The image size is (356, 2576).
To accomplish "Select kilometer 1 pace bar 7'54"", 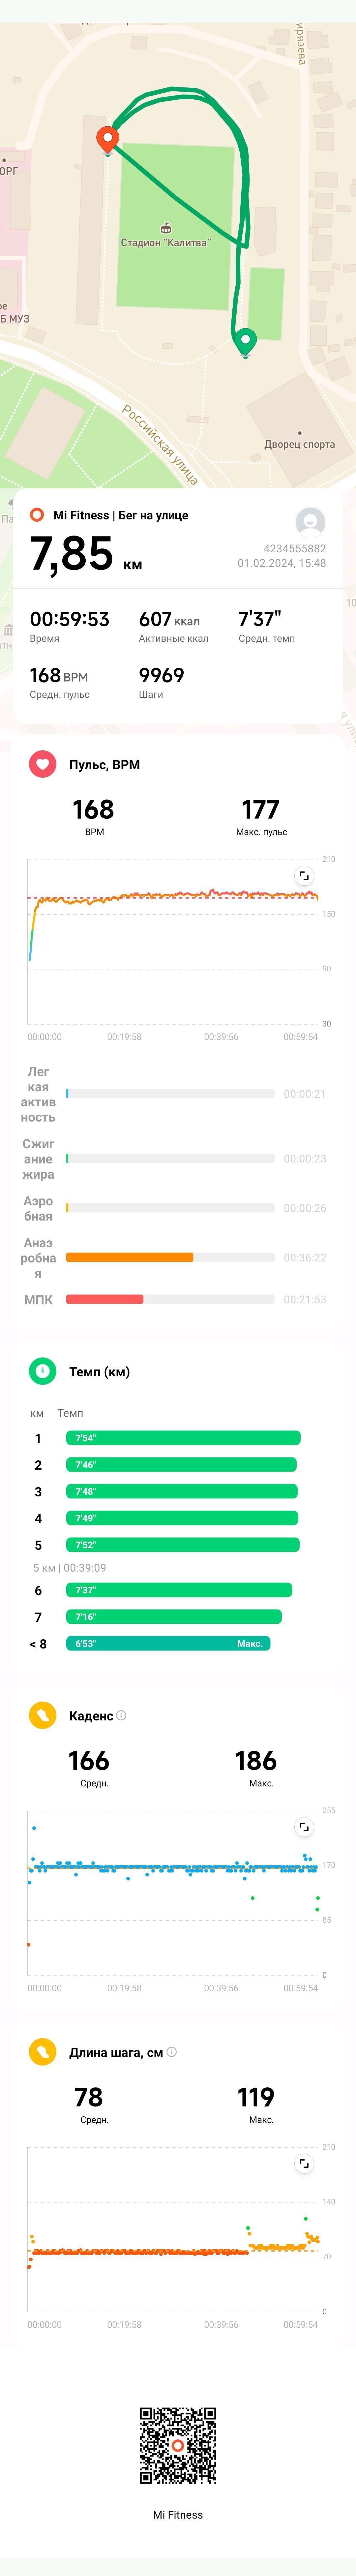I will [x=183, y=1438].
